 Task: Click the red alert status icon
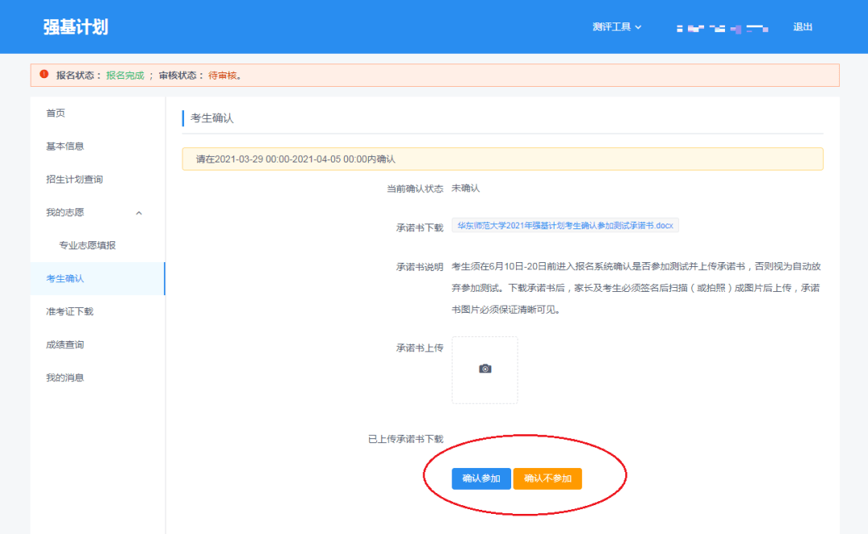pyautogui.click(x=44, y=75)
